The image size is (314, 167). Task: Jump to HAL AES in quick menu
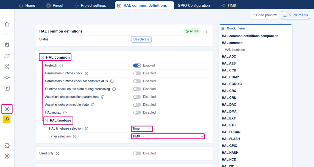tap(229, 63)
